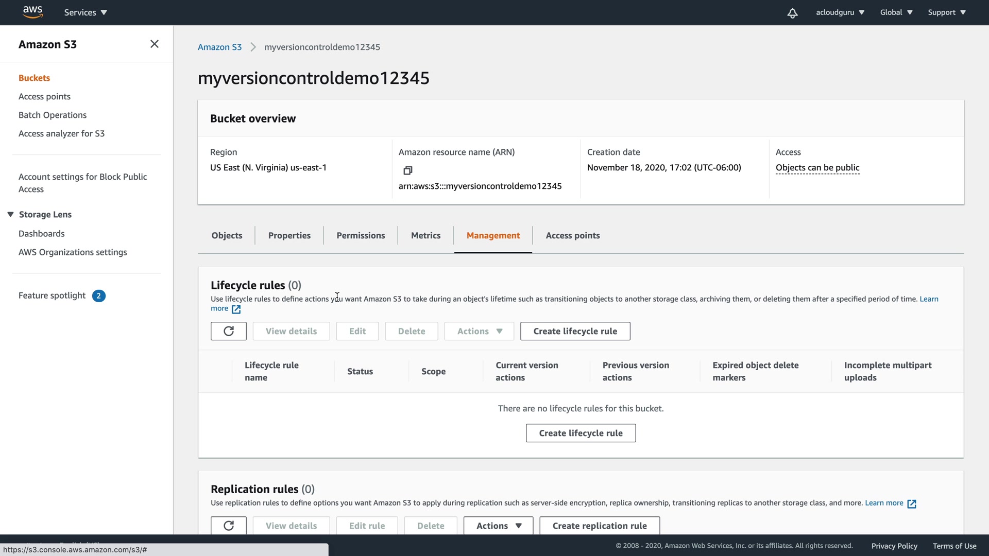
Task: Open the notifications bell icon
Action: tap(792, 13)
